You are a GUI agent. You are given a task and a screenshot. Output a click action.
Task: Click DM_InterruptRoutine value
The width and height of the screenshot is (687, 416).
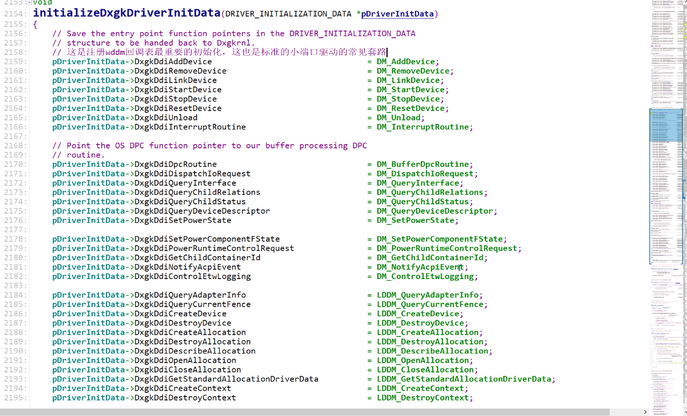point(423,127)
